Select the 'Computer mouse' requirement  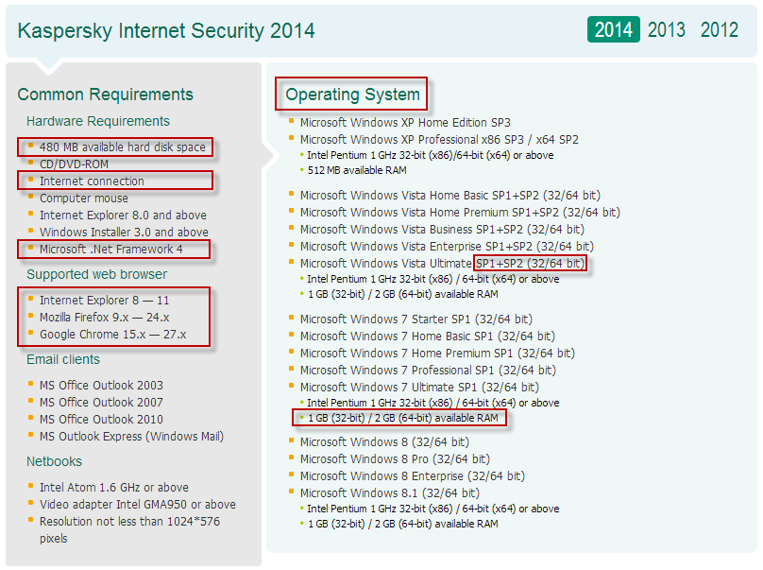84,199
